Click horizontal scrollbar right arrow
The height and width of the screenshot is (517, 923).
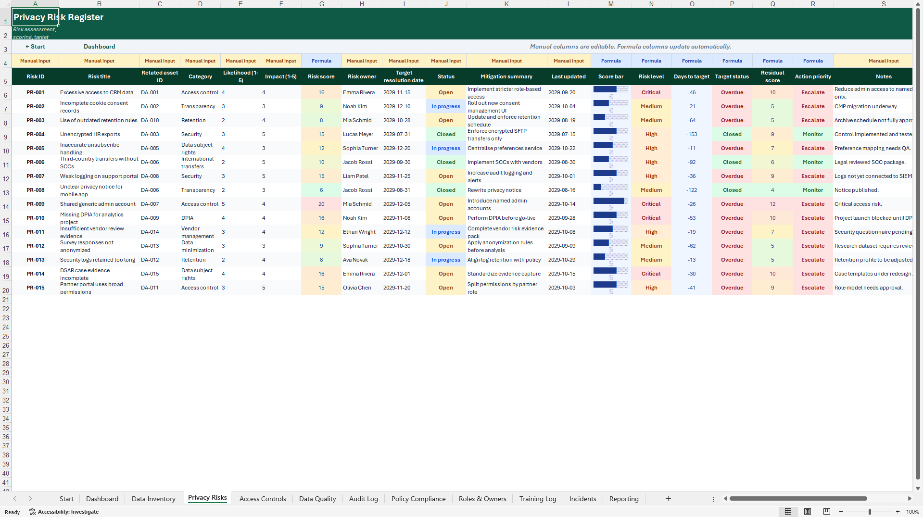[910, 499]
